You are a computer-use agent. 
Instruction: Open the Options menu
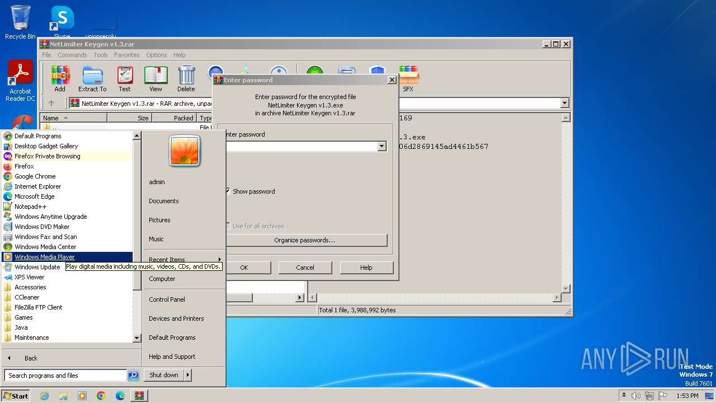(x=157, y=55)
